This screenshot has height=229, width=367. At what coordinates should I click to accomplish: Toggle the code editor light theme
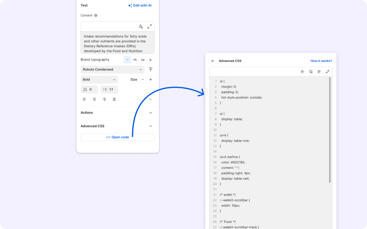coord(302,72)
